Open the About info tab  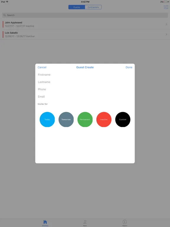coord(125,223)
